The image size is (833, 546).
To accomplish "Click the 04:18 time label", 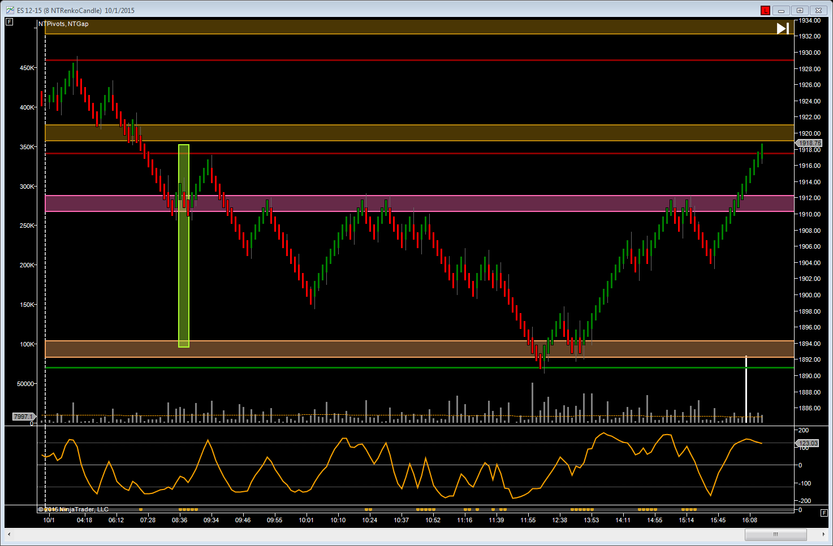I will (x=84, y=520).
